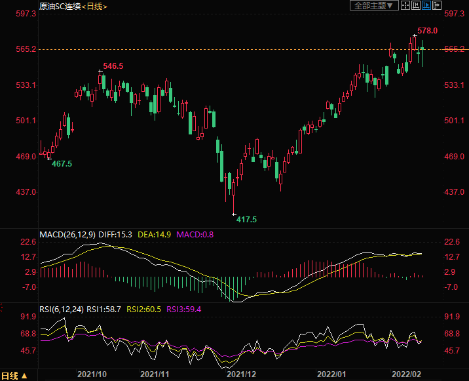Screen dimensions: 469x381
Task: Click the interval measurement icon in top toolbar
Action: [417, 5]
